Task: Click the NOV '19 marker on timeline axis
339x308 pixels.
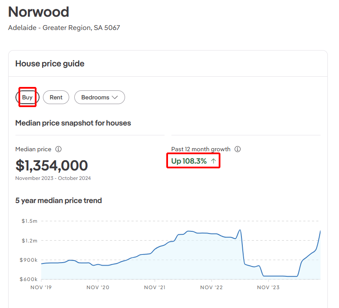Action: pyautogui.click(x=42, y=287)
